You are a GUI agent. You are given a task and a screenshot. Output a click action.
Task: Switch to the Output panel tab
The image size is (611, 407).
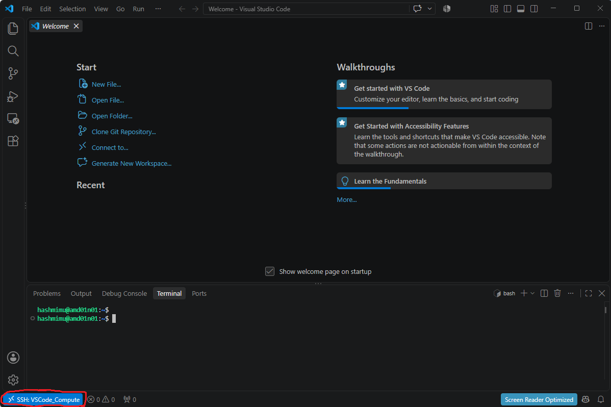tap(81, 294)
